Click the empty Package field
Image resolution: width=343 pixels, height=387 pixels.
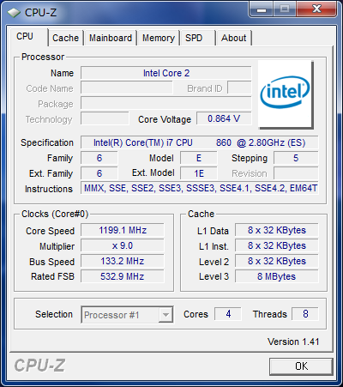[x=166, y=104]
